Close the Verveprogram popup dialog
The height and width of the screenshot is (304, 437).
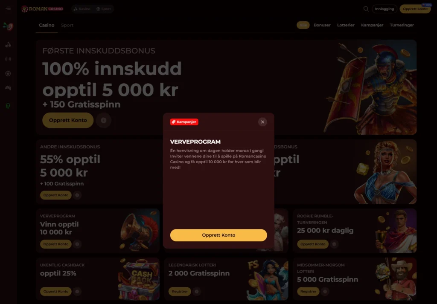[x=262, y=122]
